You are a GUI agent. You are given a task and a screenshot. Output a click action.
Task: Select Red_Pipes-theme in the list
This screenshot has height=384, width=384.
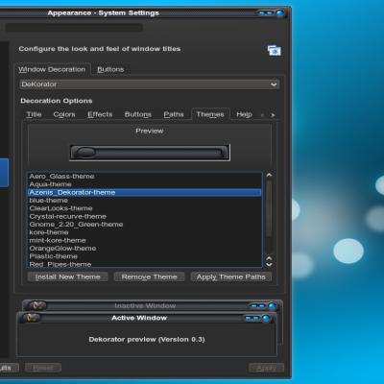click(x=145, y=264)
